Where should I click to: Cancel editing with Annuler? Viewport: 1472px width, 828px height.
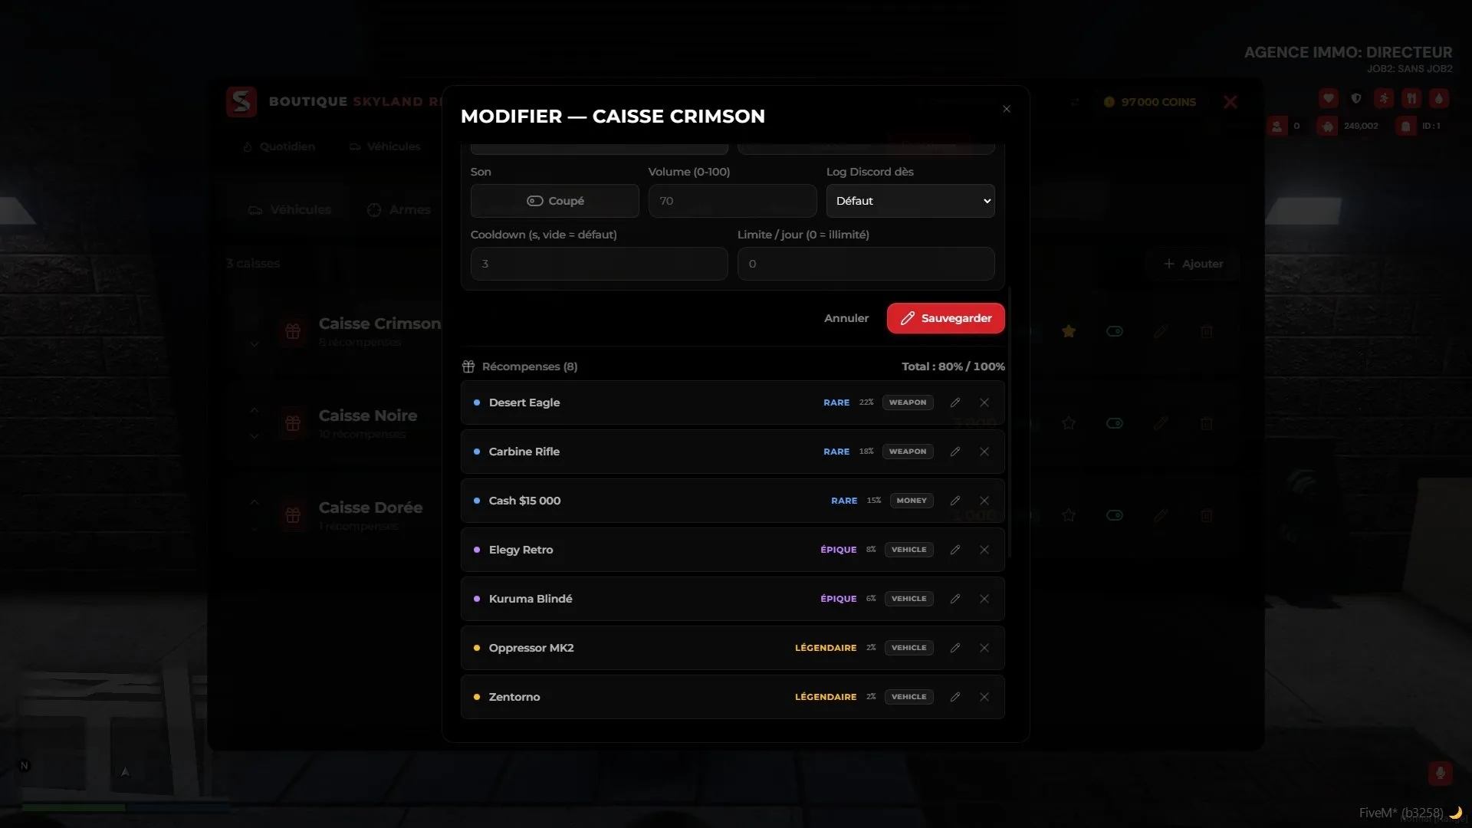846,318
